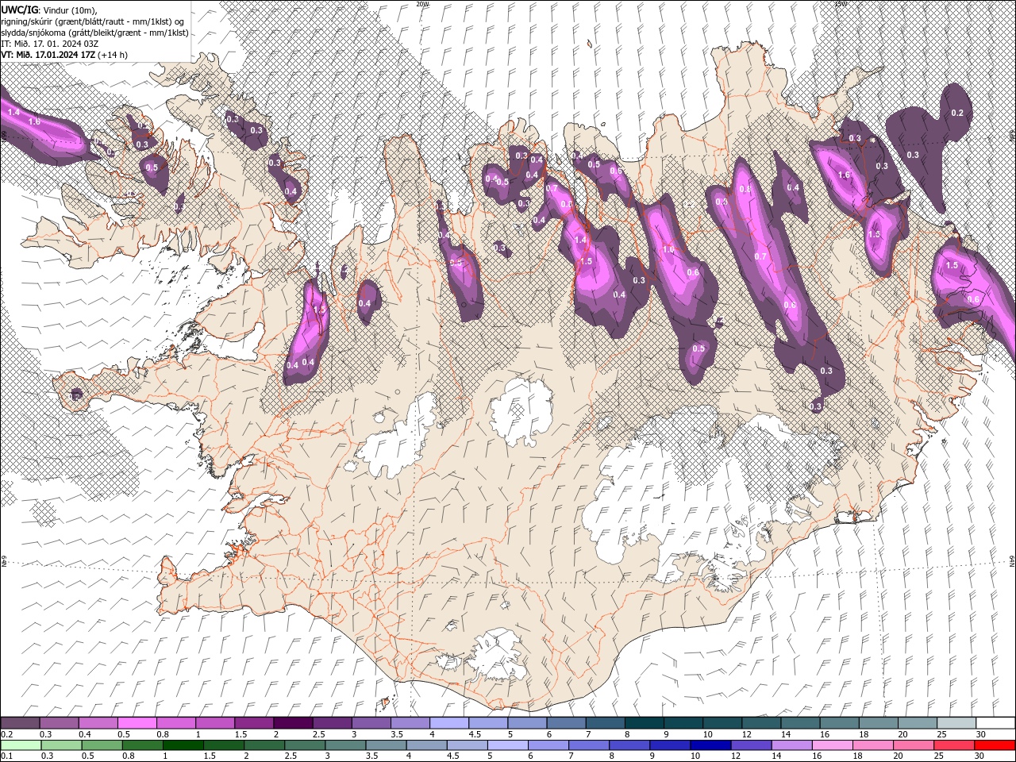
Task: Click the dark purple 2–2.5 swatch on the upper scale
Action: 293,723
